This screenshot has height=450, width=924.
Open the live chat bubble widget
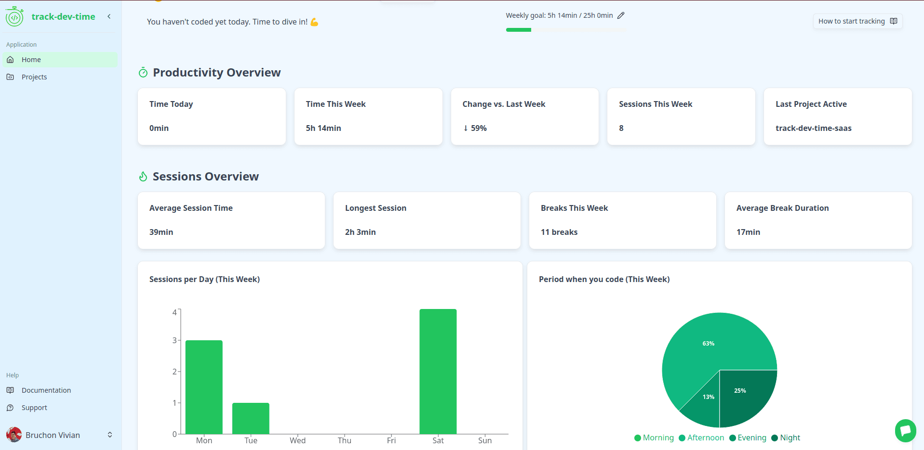(x=906, y=430)
